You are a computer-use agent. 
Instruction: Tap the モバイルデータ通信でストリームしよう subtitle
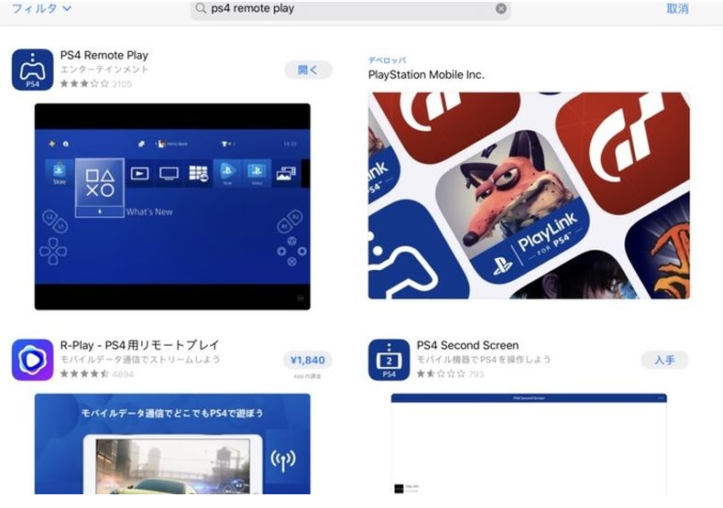click(140, 359)
